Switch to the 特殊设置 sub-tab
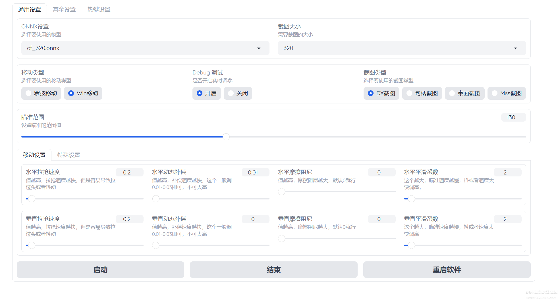This screenshot has height=304, width=560. (69, 155)
